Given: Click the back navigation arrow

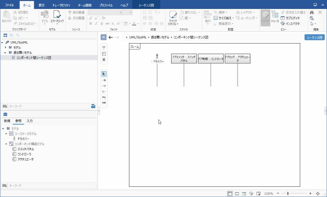Looking at the screenshot, I should click(x=110, y=37).
